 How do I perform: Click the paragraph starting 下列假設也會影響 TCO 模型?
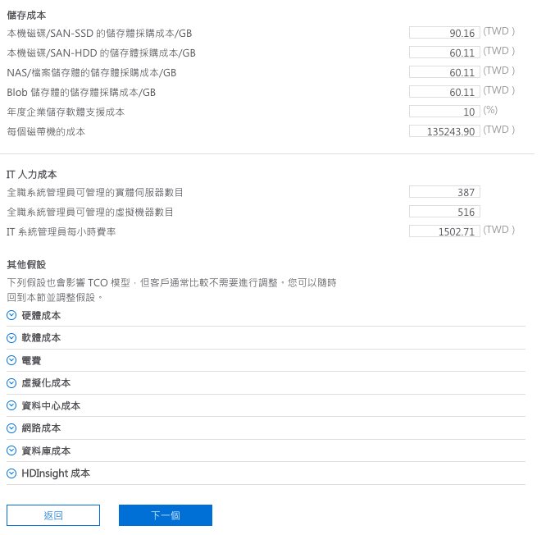(171, 290)
